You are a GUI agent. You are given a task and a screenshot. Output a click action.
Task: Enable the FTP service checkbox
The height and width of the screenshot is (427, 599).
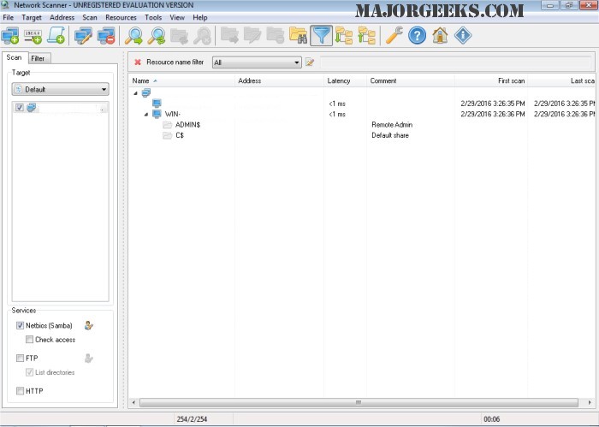pyautogui.click(x=20, y=359)
